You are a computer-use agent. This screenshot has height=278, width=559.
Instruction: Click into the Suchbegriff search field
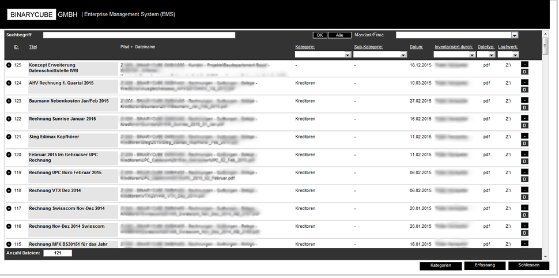[x=139, y=35]
